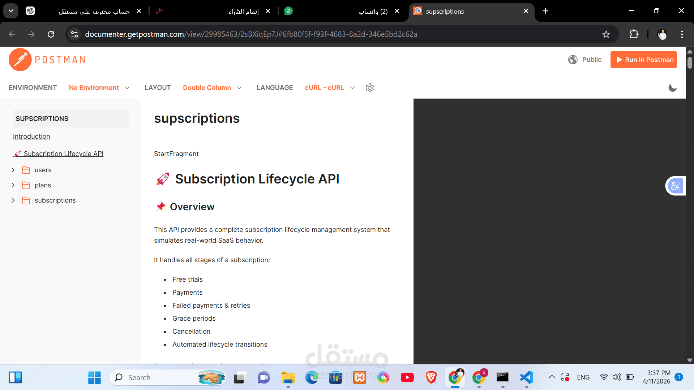694x390 pixels.
Task: Bookmark the page with the star icon
Action: point(606,34)
